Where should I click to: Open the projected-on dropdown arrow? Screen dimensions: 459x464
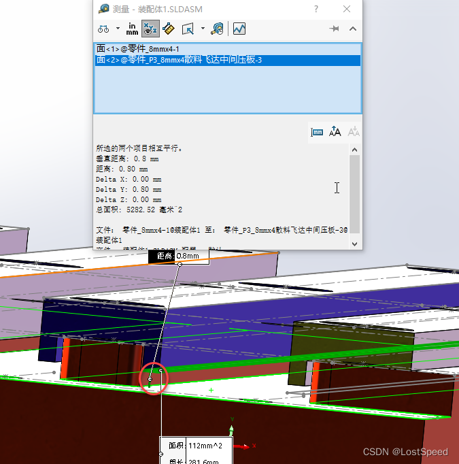coord(203,29)
